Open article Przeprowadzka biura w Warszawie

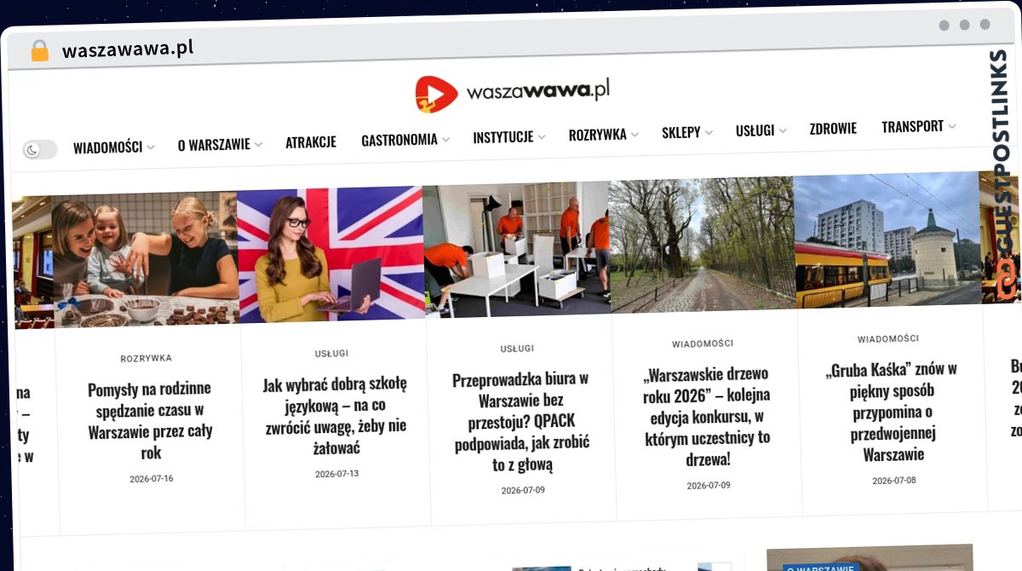click(x=522, y=421)
